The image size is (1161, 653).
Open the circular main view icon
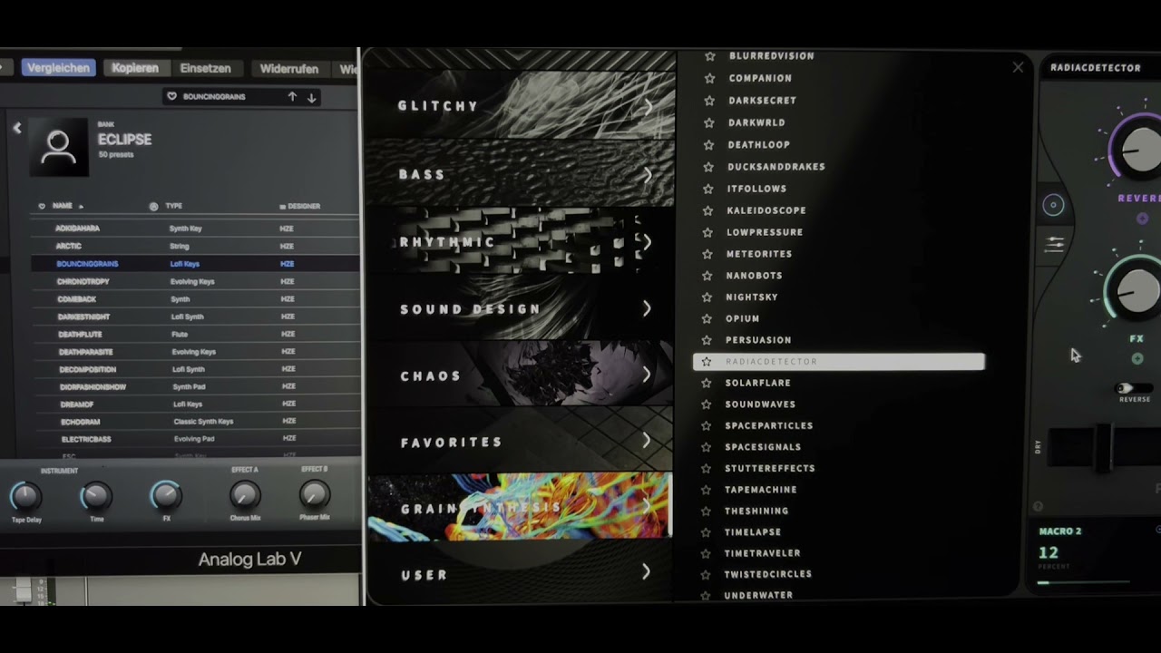coord(1053,206)
